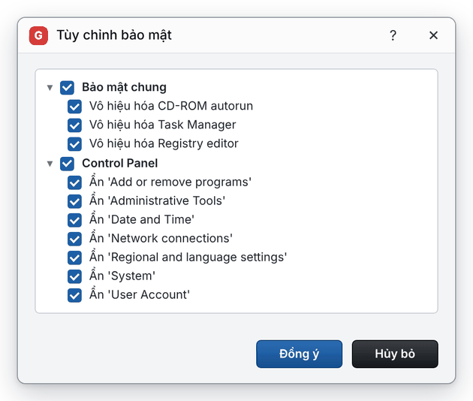Open help with the question mark icon
This screenshot has height=401, width=473.
tap(393, 35)
